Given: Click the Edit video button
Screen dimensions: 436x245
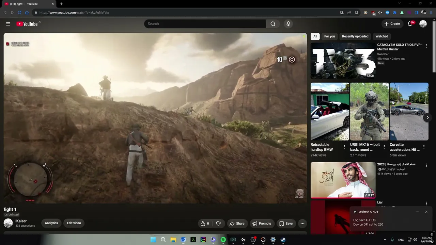Looking at the screenshot, I should click(x=74, y=223).
